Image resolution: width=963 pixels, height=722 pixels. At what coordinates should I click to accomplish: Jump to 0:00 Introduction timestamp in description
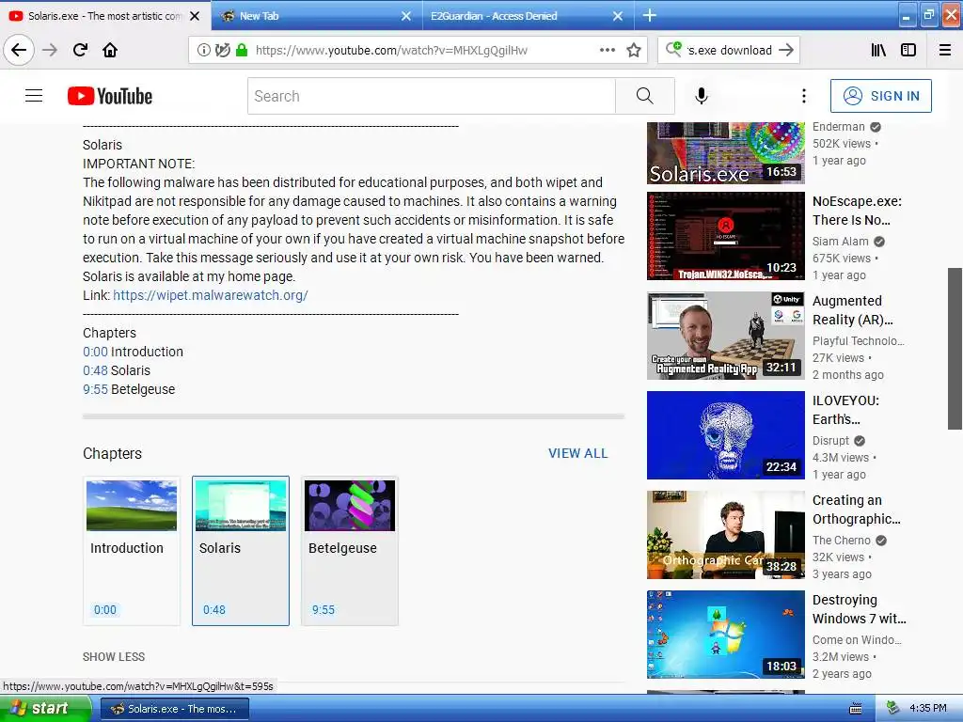point(95,352)
